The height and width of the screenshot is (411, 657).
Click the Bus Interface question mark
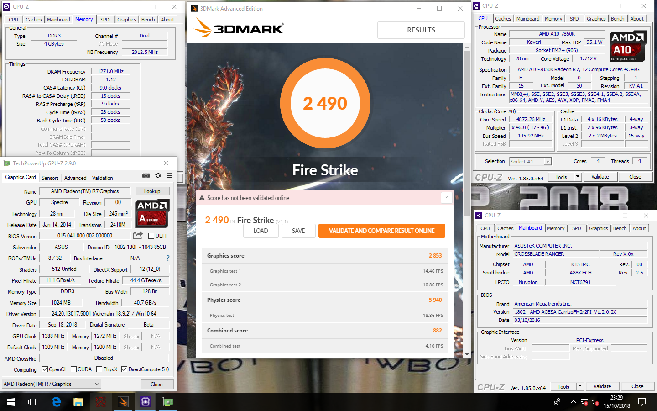point(167,258)
